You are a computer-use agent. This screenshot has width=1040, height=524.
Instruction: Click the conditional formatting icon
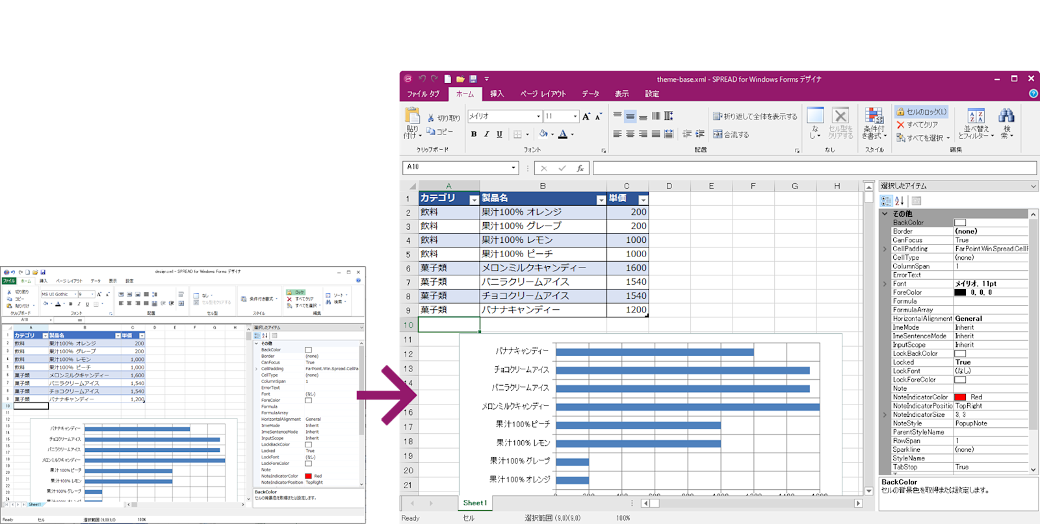point(874,123)
